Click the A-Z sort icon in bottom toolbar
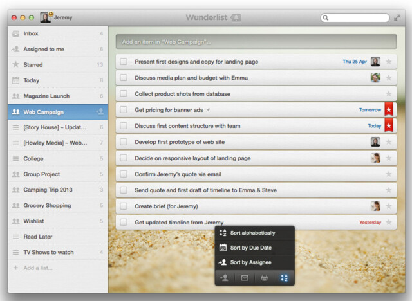The height and width of the screenshot is (301, 412). click(x=284, y=278)
